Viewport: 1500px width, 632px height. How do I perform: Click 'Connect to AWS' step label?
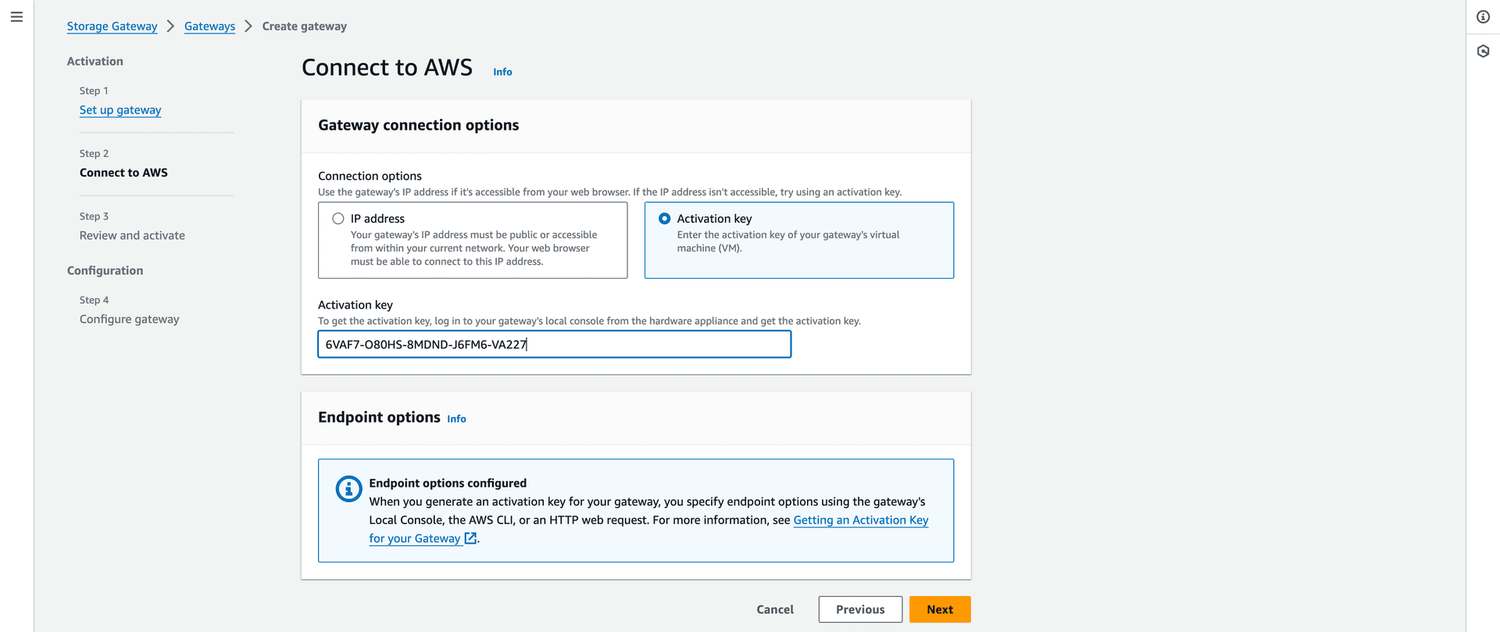point(123,173)
